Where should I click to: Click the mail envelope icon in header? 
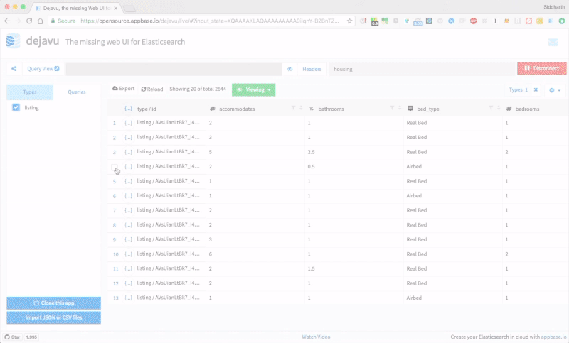tap(553, 43)
